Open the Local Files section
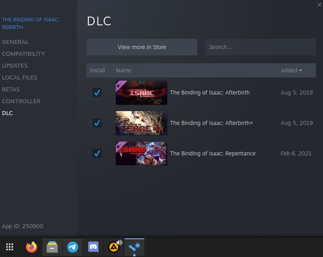323x257 pixels. 19,77
